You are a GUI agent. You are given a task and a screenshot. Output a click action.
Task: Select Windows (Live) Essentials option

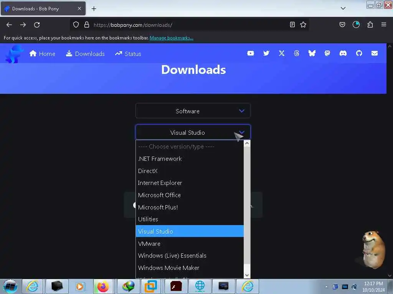pos(190,255)
